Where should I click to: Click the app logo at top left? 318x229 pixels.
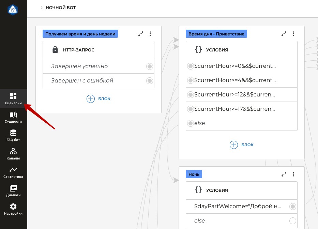pos(13,10)
